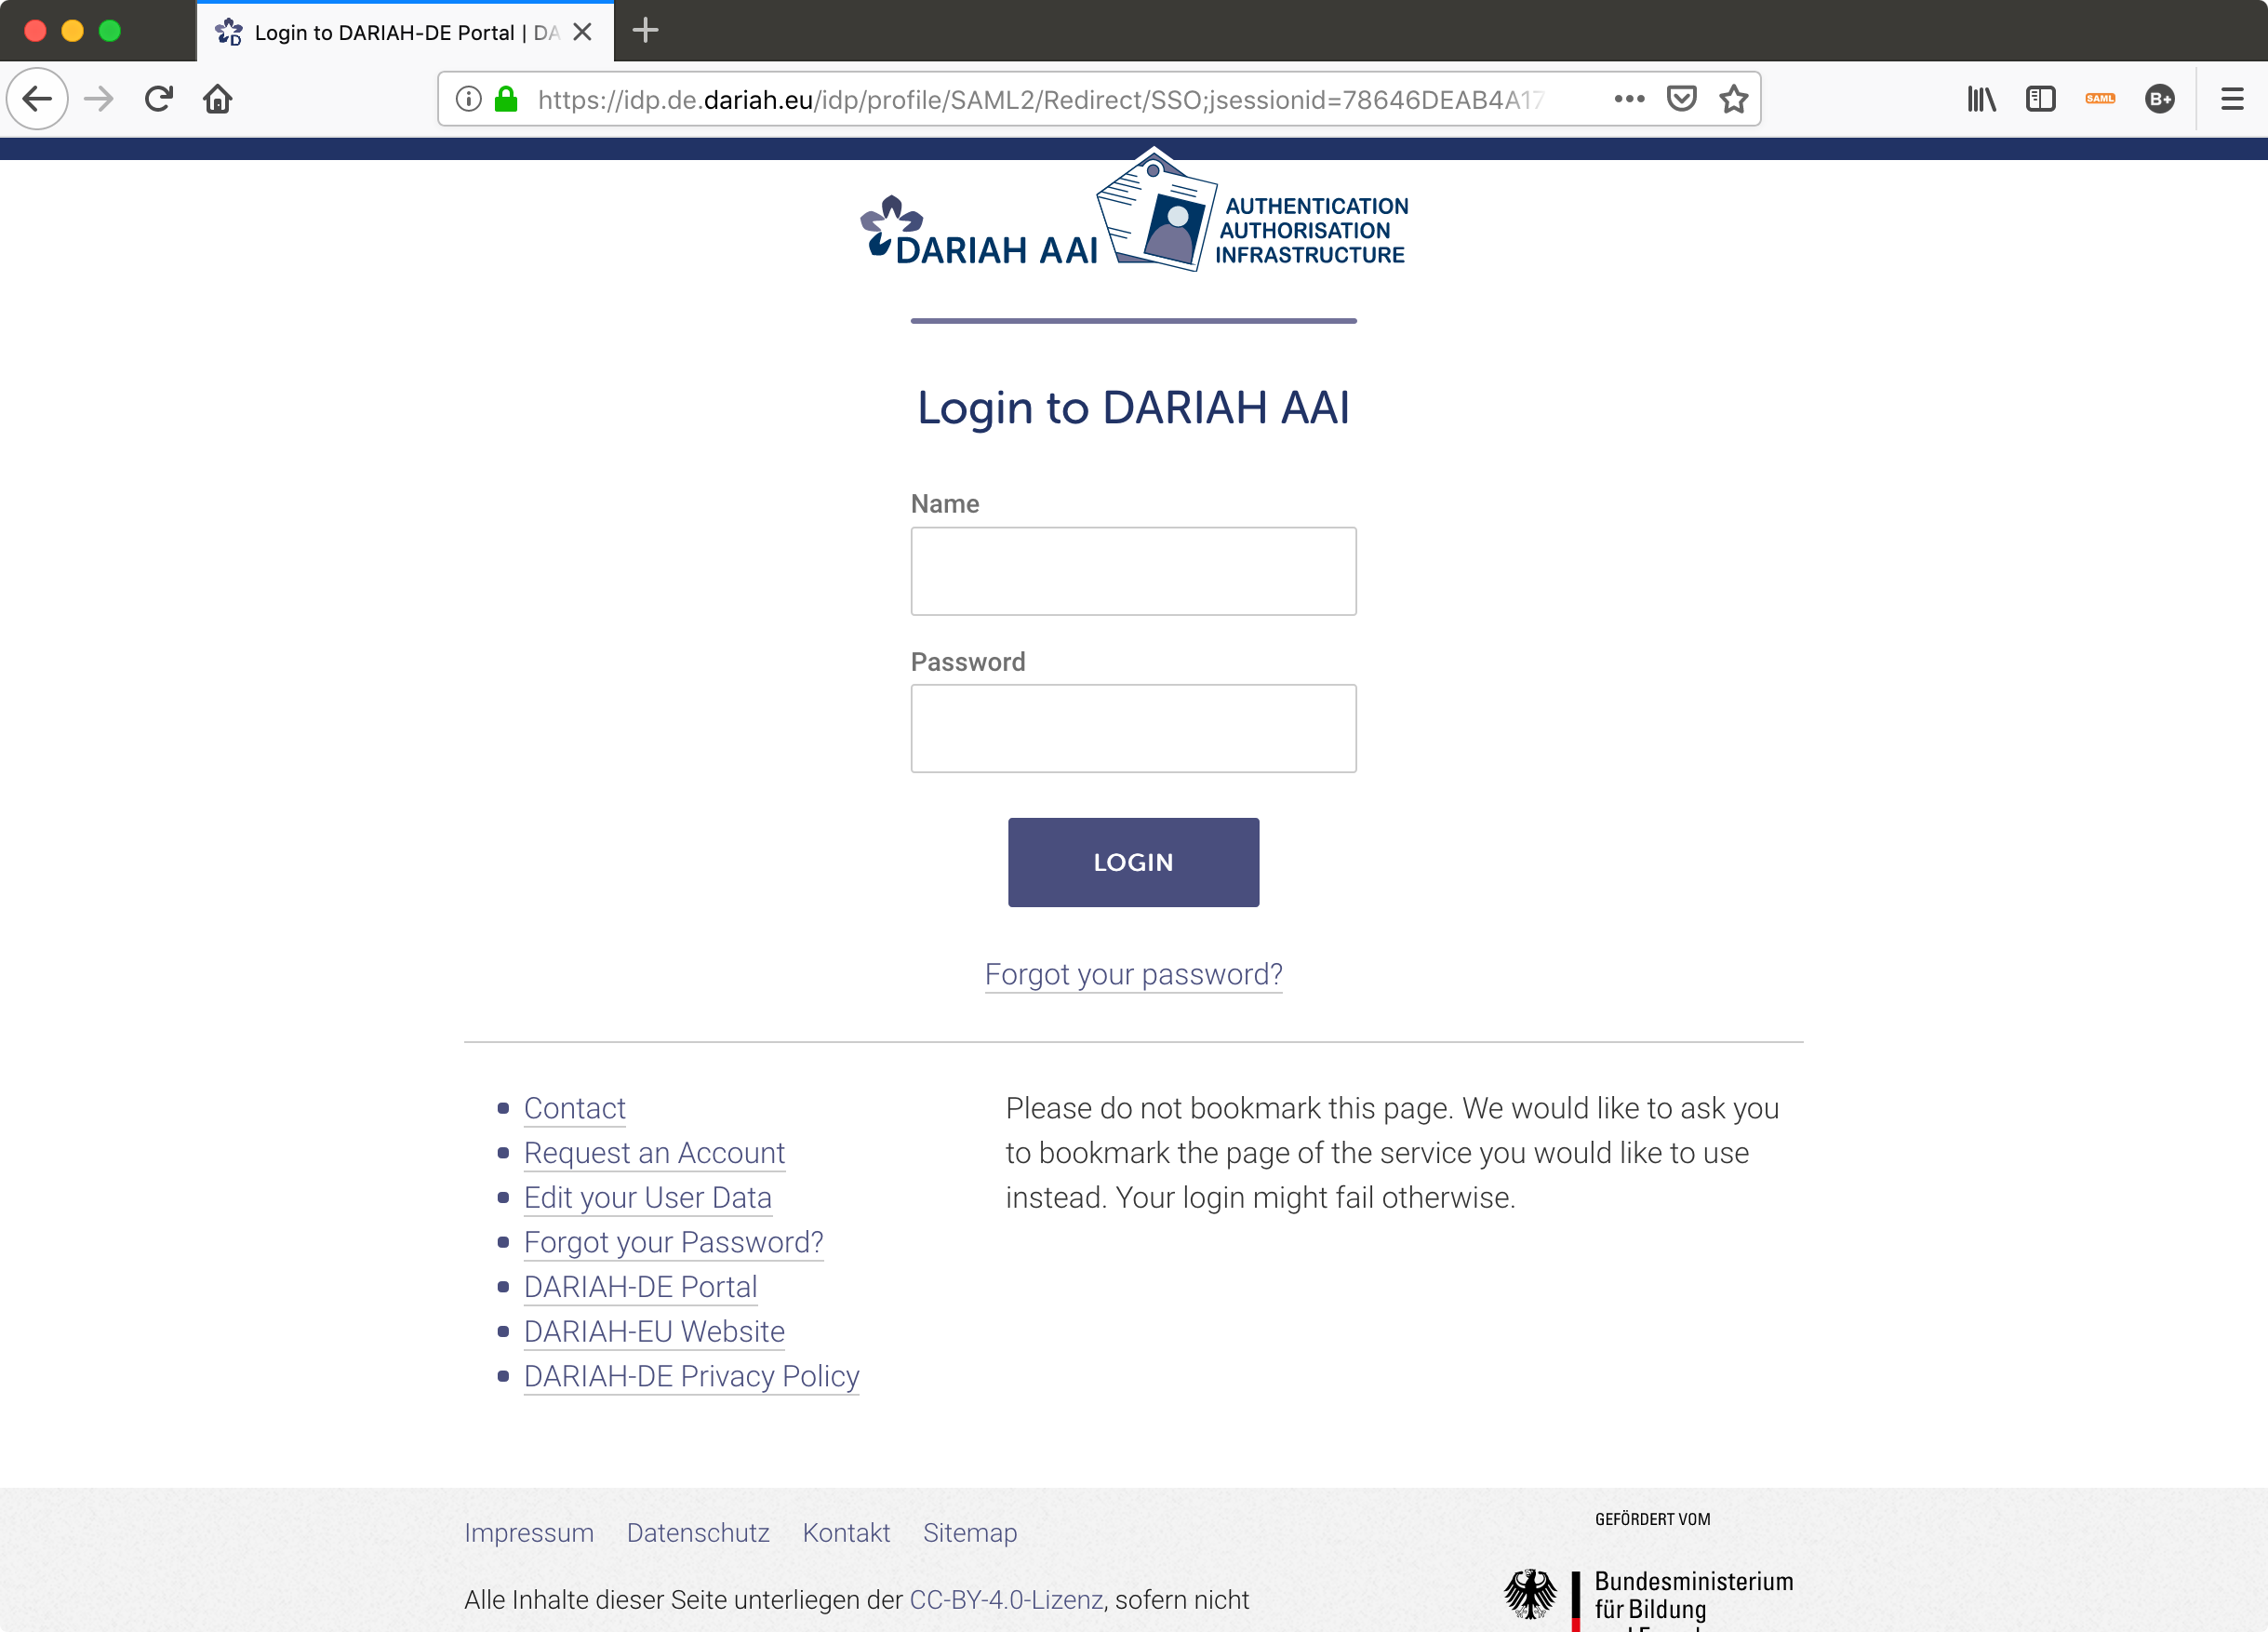The height and width of the screenshot is (1632, 2268).
Task: Click the Contact link
Action: click(574, 1107)
